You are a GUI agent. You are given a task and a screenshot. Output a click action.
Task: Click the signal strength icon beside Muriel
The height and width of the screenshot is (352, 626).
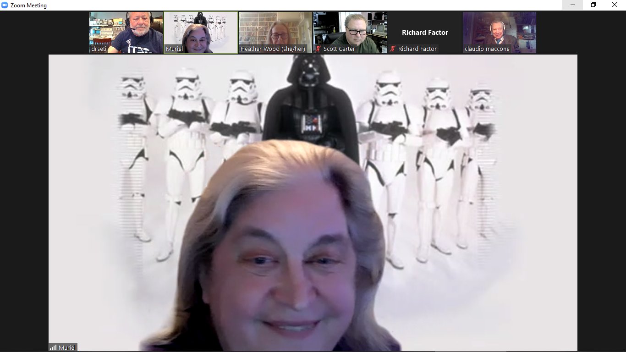click(x=53, y=347)
